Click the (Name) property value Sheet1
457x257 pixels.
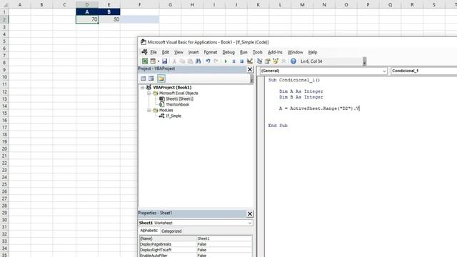pyautogui.click(x=224, y=238)
